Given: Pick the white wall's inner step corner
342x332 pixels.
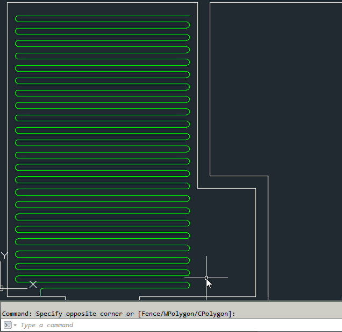Looking at the screenshot, I should click(198, 188).
